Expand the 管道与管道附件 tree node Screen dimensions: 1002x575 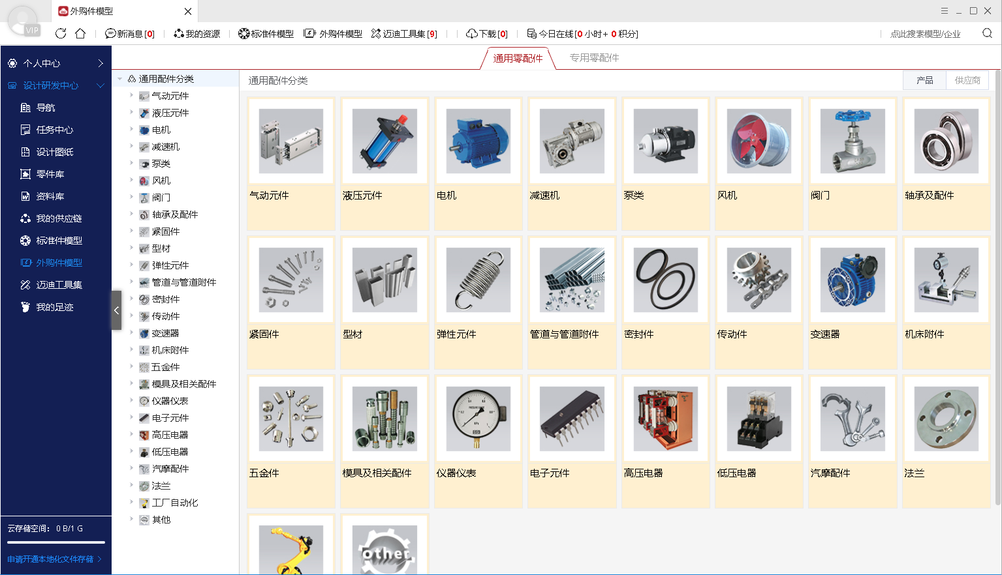(131, 282)
